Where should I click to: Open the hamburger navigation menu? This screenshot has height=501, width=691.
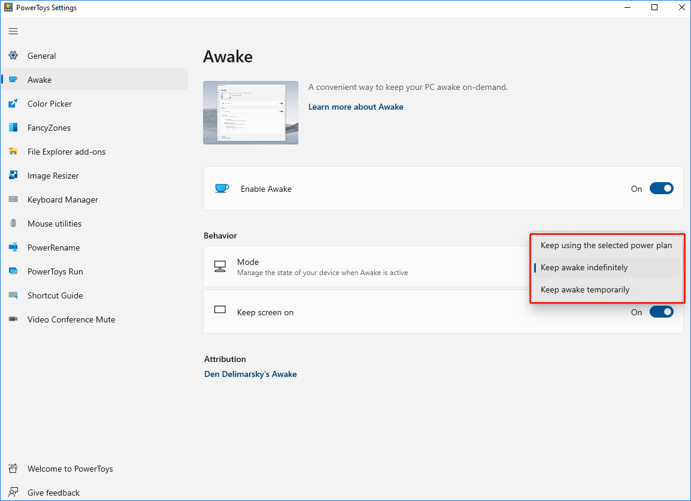tap(13, 31)
